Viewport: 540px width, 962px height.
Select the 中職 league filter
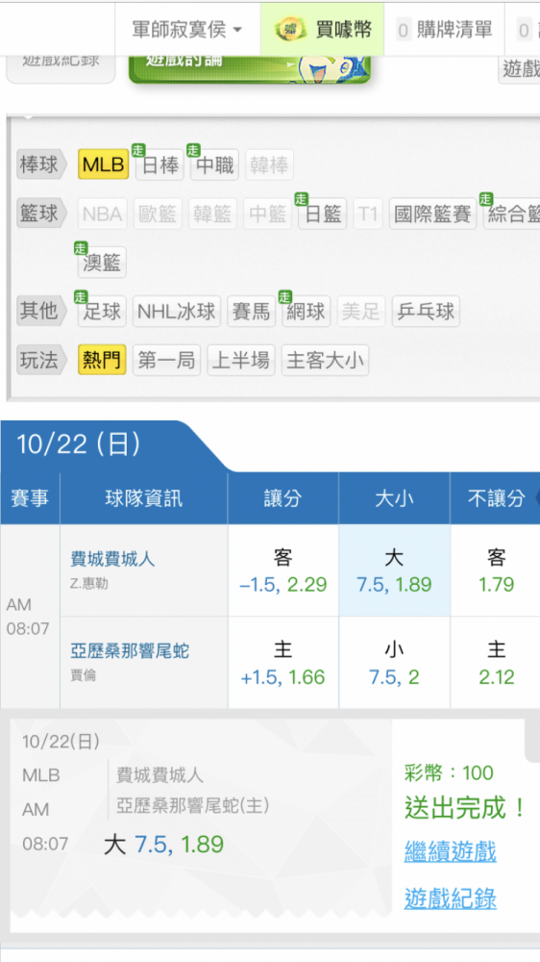coord(214,165)
